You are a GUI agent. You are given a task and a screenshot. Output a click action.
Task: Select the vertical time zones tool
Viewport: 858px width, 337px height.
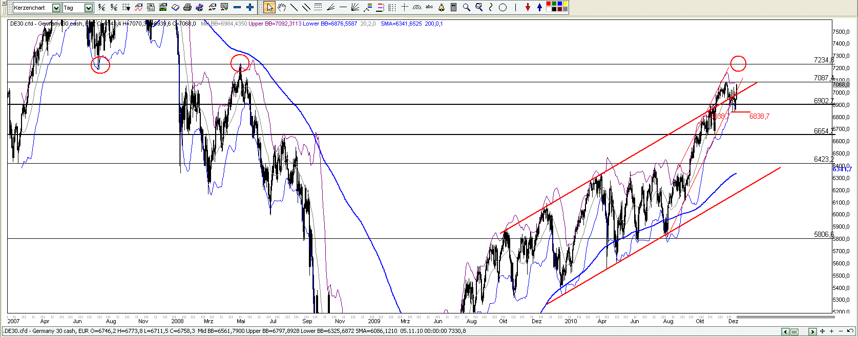(x=392, y=7)
